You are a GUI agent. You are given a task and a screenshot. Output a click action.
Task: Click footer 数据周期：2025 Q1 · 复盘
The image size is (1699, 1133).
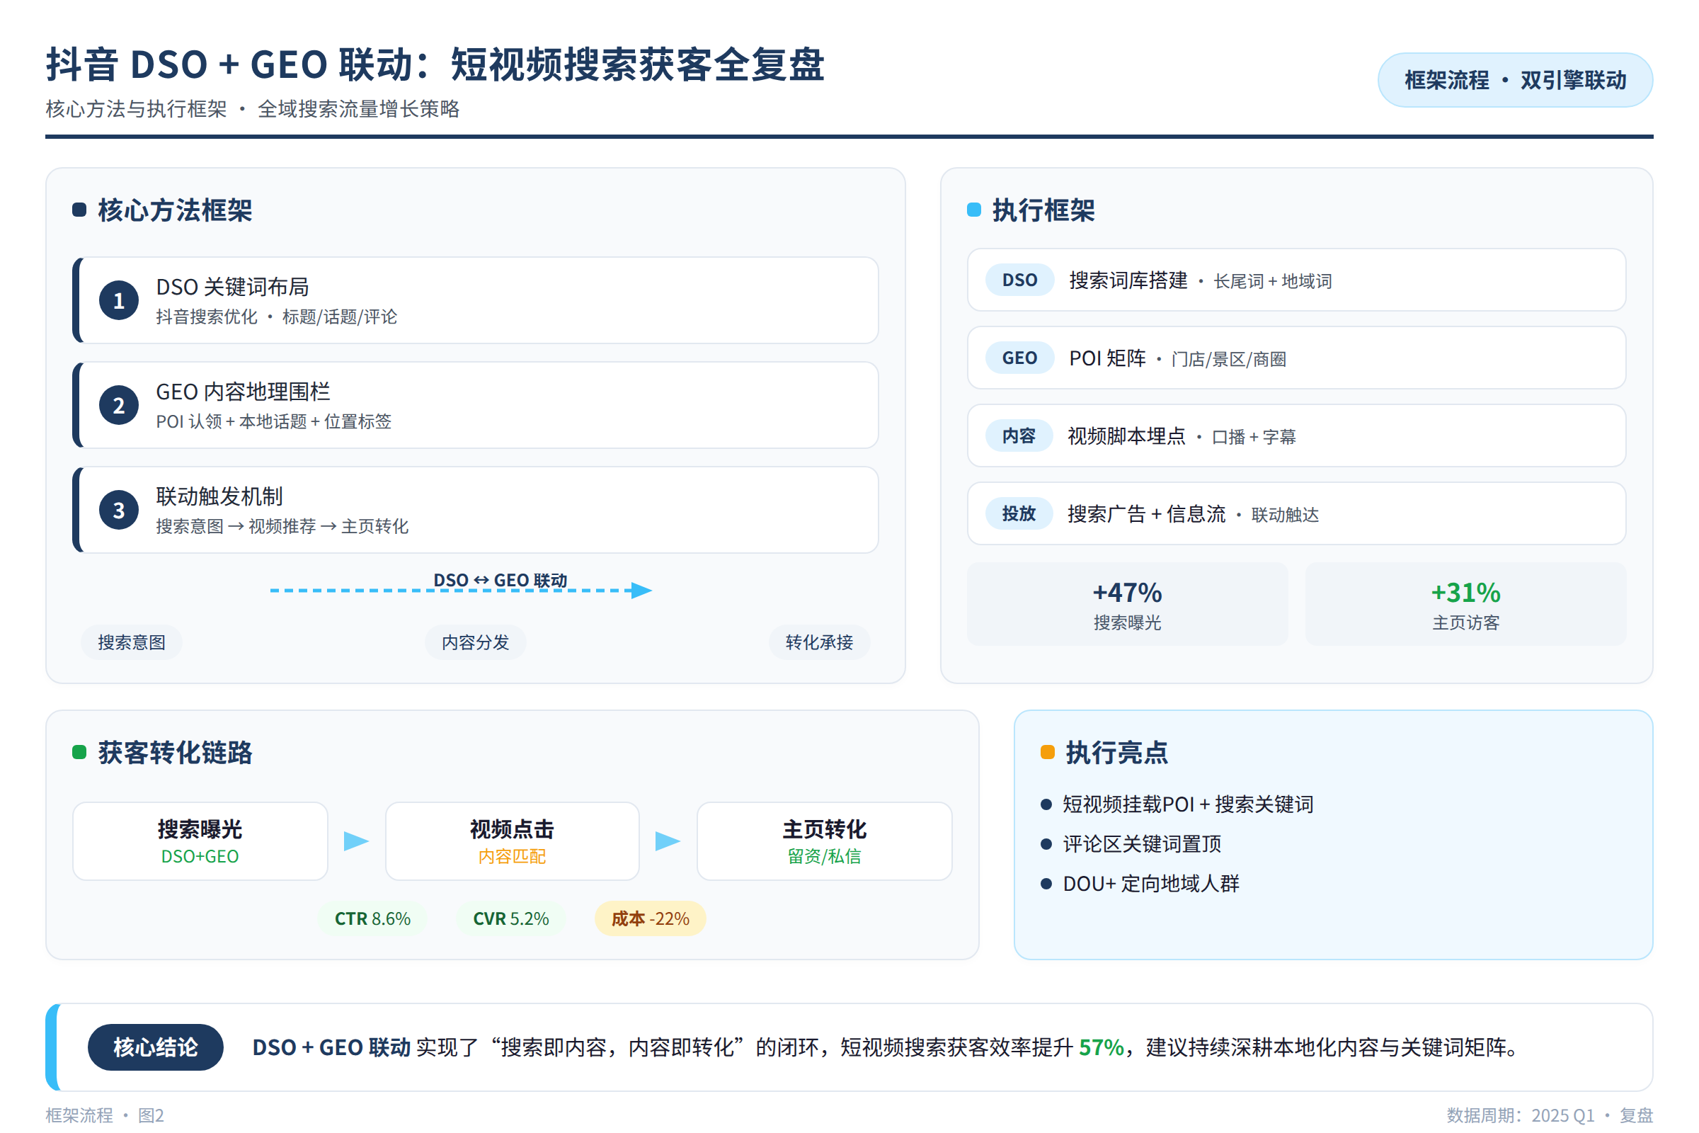coord(1550,1115)
